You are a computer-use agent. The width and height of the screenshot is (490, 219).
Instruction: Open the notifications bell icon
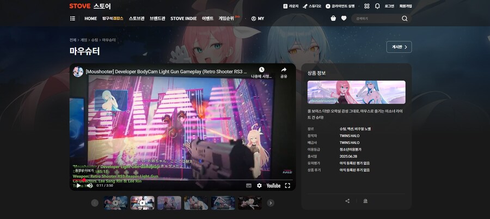[x=377, y=6]
